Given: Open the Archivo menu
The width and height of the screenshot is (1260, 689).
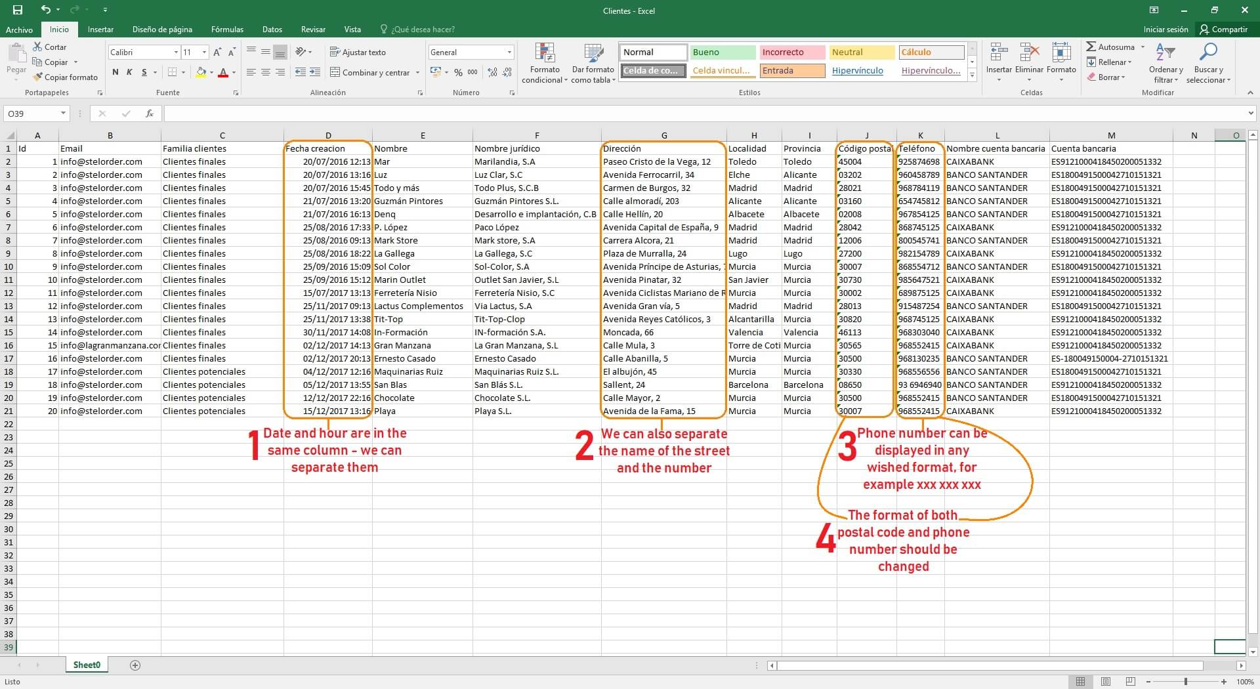Looking at the screenshot, I should click(x=19, y=30).
